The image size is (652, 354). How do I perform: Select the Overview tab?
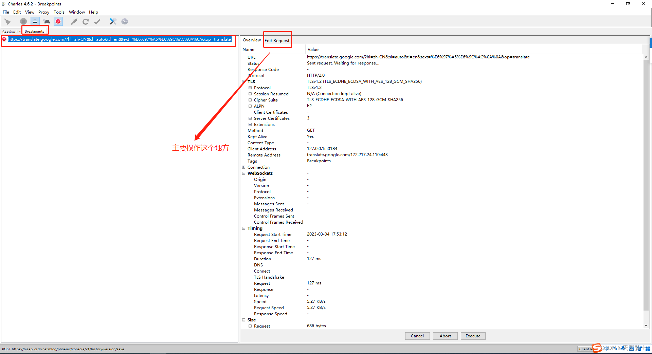pos(252,40)
